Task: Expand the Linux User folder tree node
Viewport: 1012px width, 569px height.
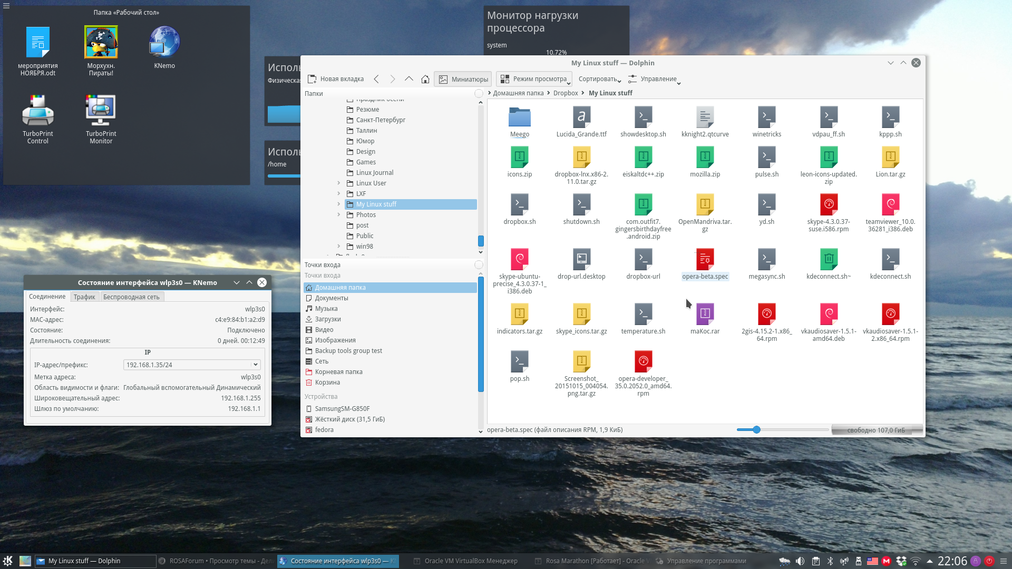Action: pyautogui.click(x=339, y=183)
